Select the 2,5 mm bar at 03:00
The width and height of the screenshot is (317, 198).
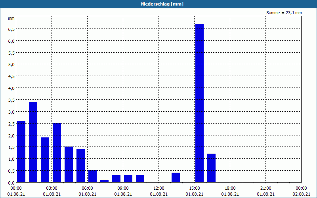click(57, 153)
